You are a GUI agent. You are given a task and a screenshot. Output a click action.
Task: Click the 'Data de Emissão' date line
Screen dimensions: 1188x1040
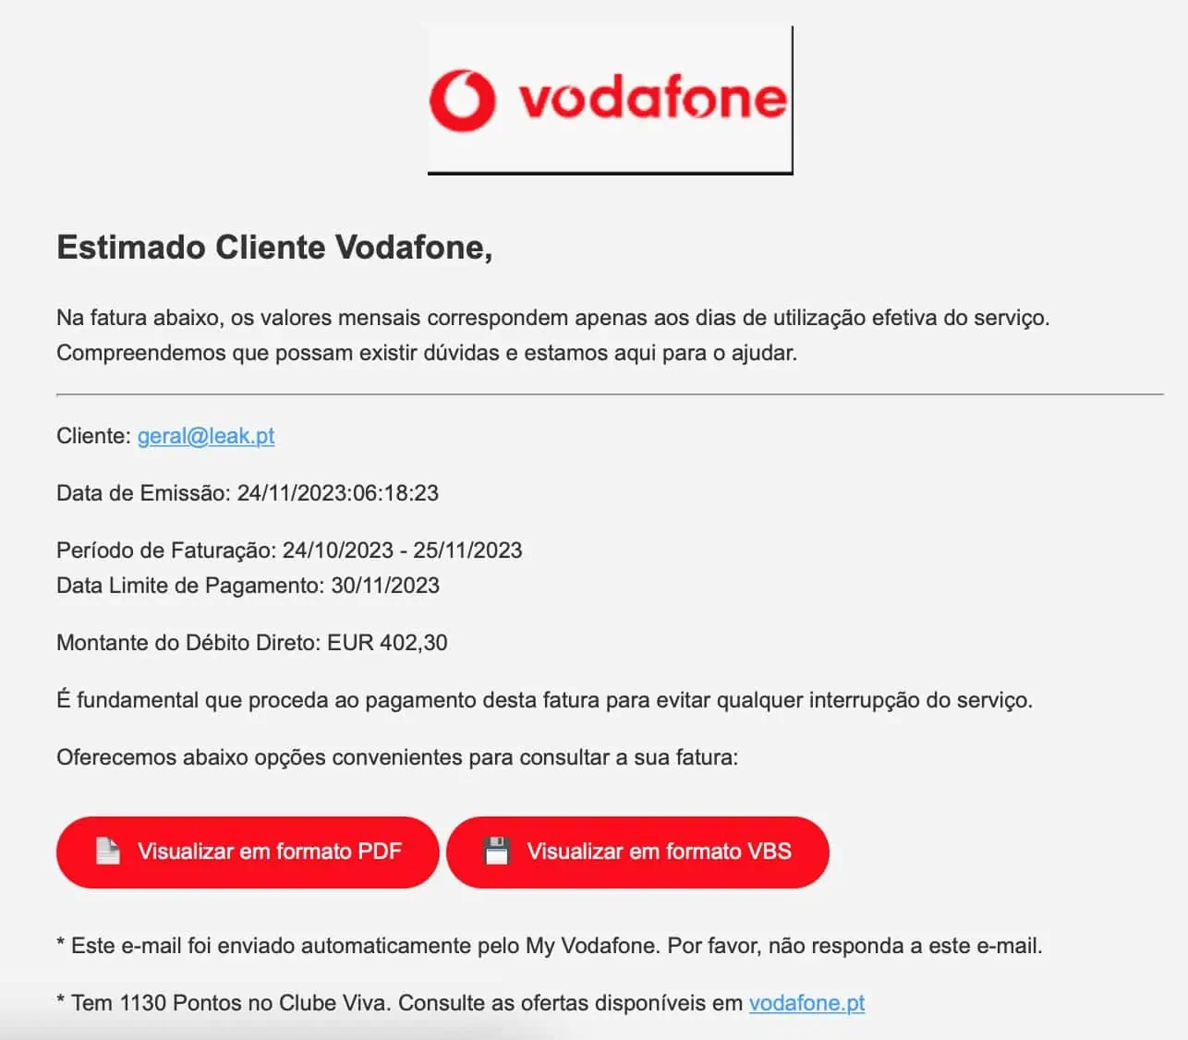tap(248, 493)
